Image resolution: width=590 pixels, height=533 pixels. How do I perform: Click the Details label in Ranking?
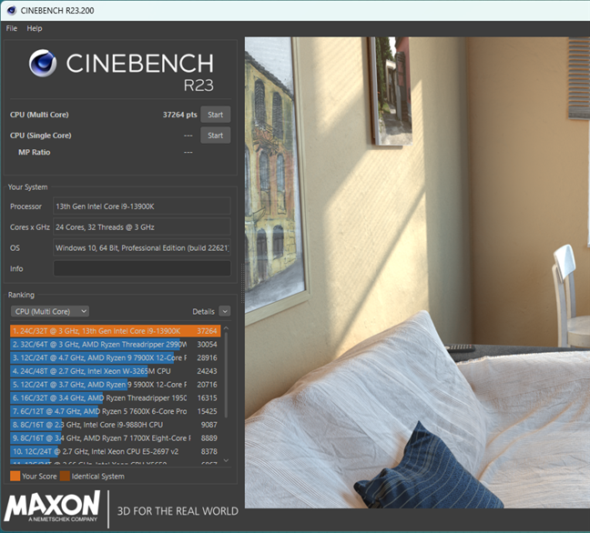tap(203, 312)
